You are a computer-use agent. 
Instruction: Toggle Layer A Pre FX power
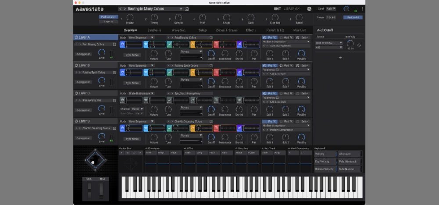265,38
